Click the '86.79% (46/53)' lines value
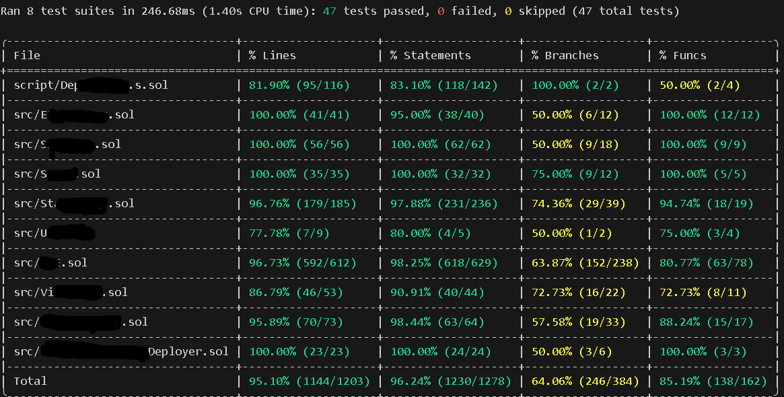 (296, 292)
